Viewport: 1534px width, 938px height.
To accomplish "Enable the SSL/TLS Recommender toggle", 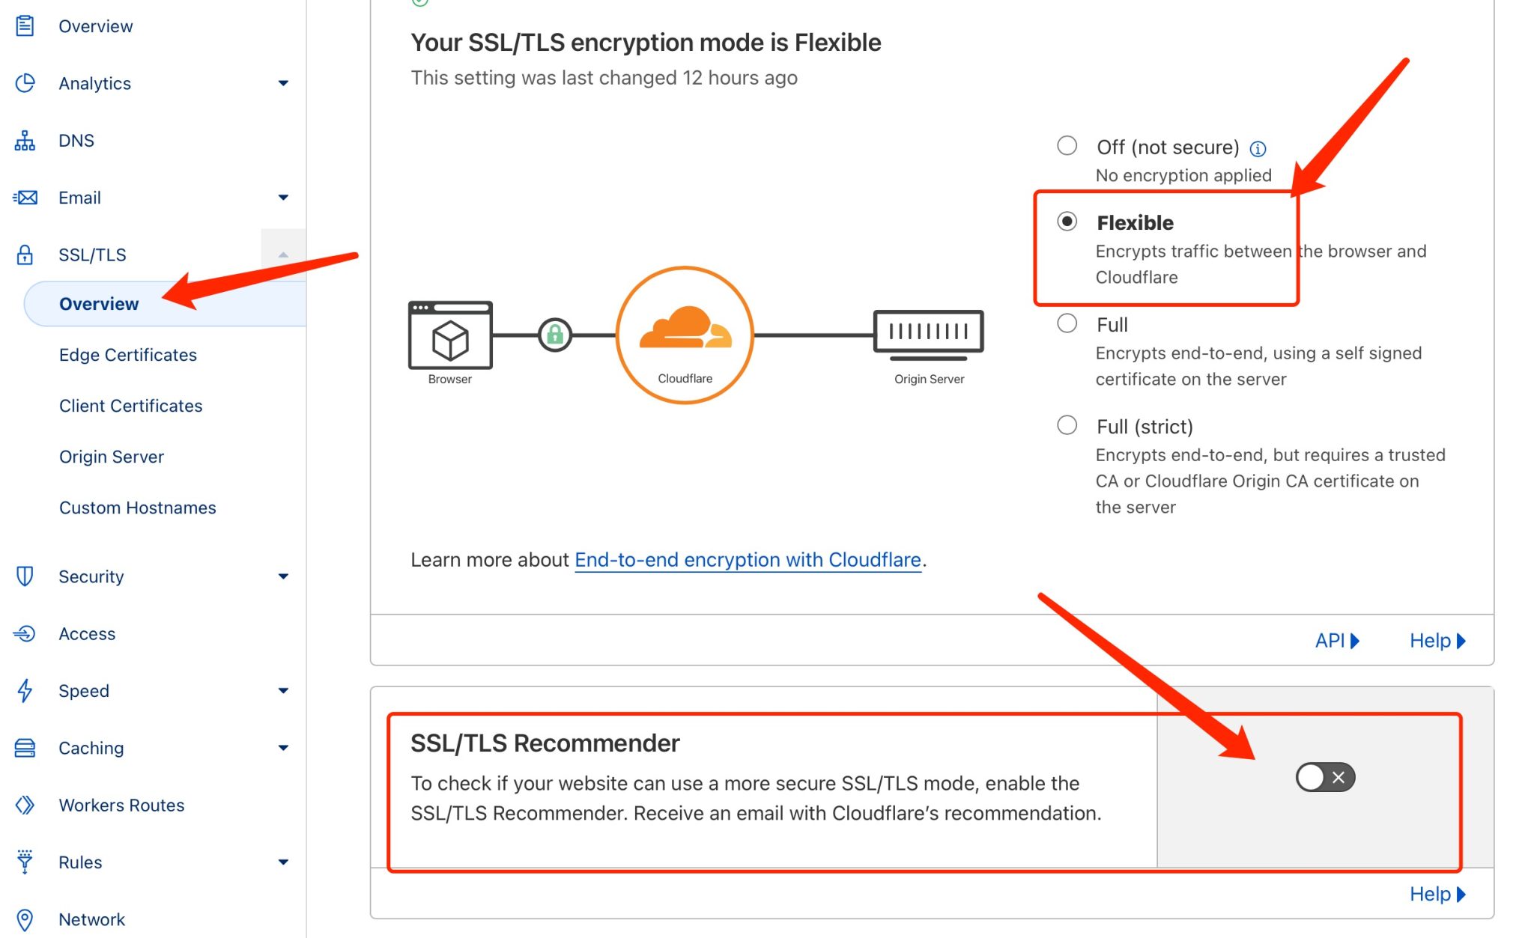I will coord(1325,777).
